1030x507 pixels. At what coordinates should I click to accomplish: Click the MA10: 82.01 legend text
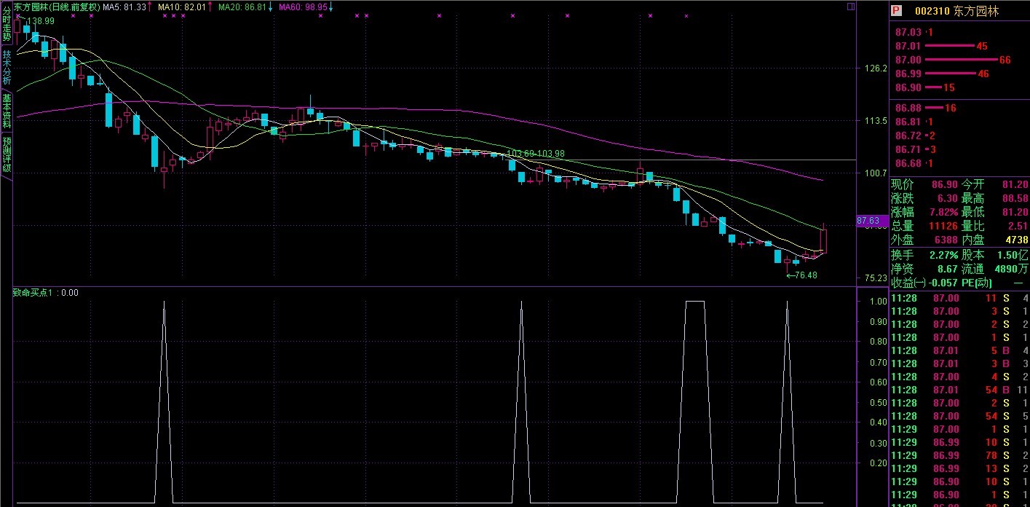pos(182,7)
